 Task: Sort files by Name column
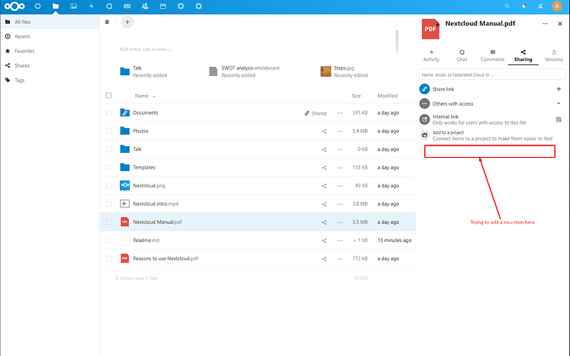point(141,96)
